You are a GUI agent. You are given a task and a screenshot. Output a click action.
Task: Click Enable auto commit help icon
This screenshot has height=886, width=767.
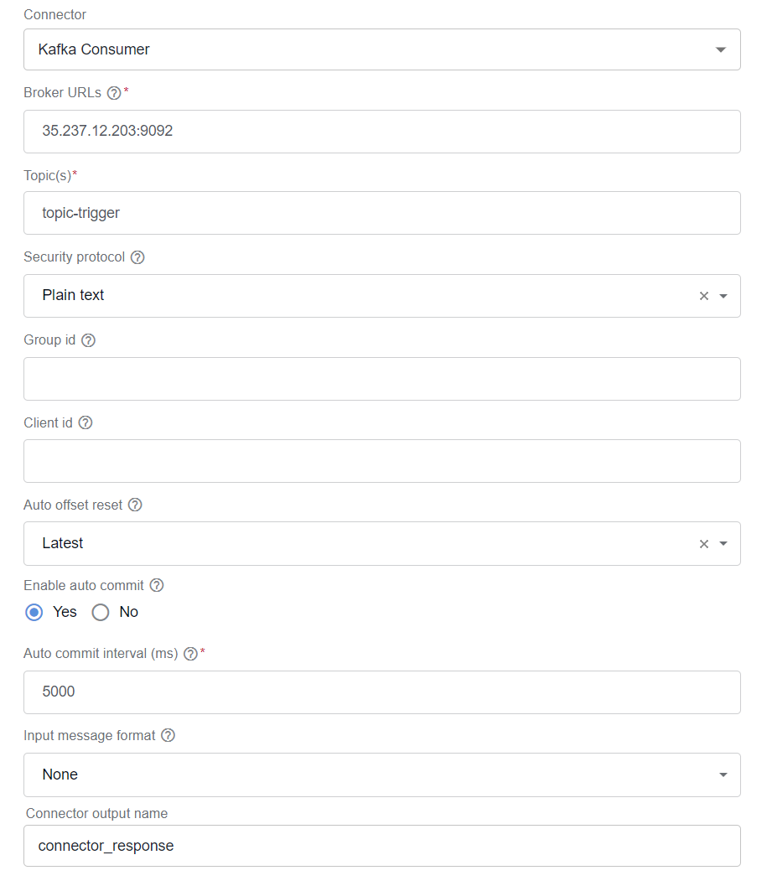click(x=157, y=586)
